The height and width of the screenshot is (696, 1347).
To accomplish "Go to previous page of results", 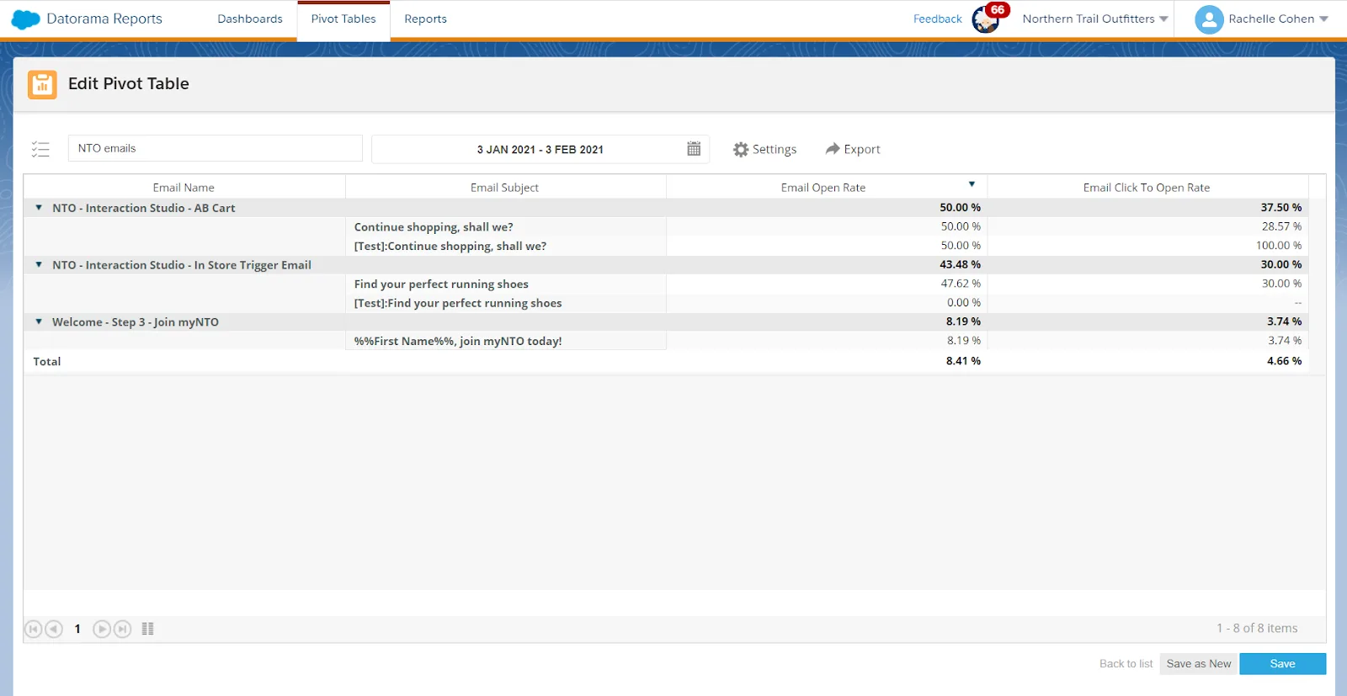I will point(54,629).
